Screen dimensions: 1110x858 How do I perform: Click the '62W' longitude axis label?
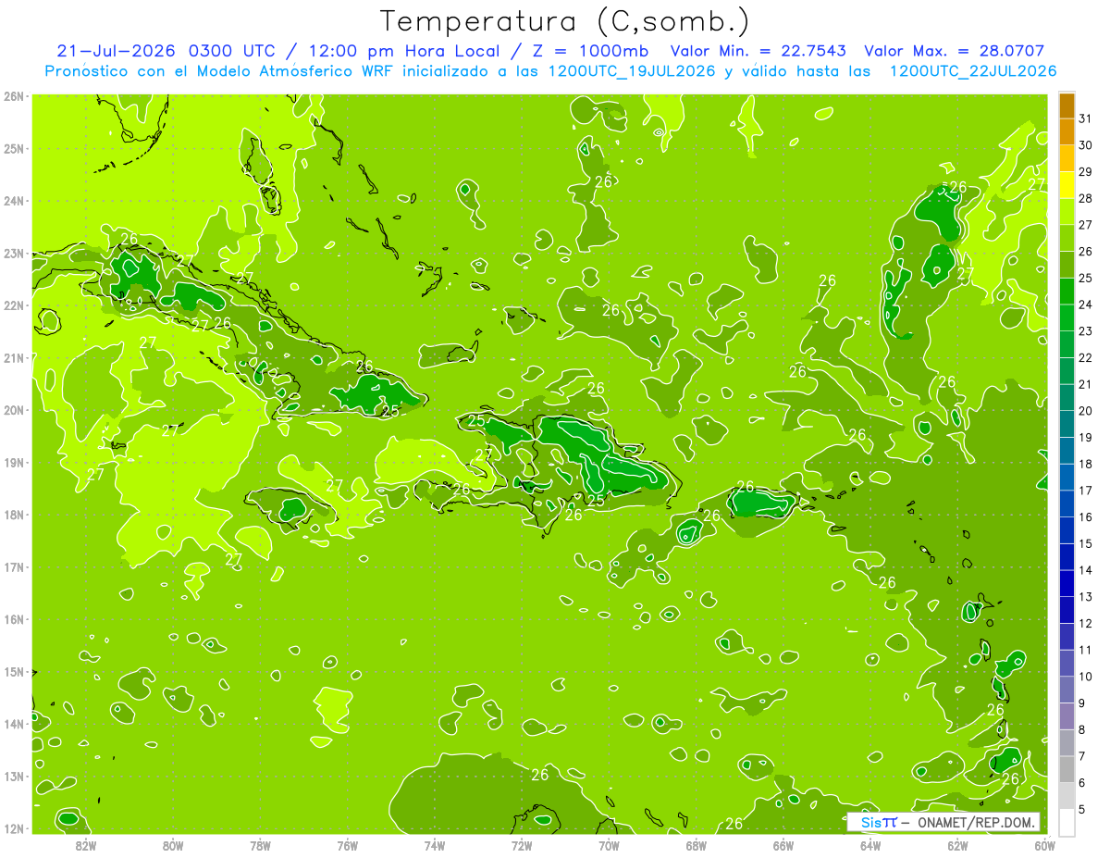click(x=957, y=845)
